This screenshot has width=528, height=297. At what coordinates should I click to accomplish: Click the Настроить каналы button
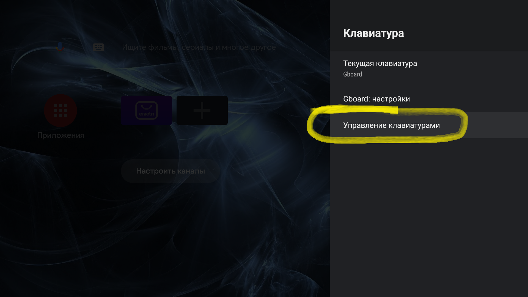(170, 171)
